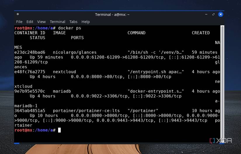This screenshot has width=241, height=154.
Task: Click the "/bin/sh -c '/venv/b…" command
Action: pos(156,52)
